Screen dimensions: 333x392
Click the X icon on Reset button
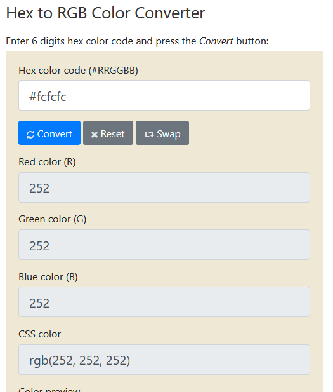(x=95, y=135)
